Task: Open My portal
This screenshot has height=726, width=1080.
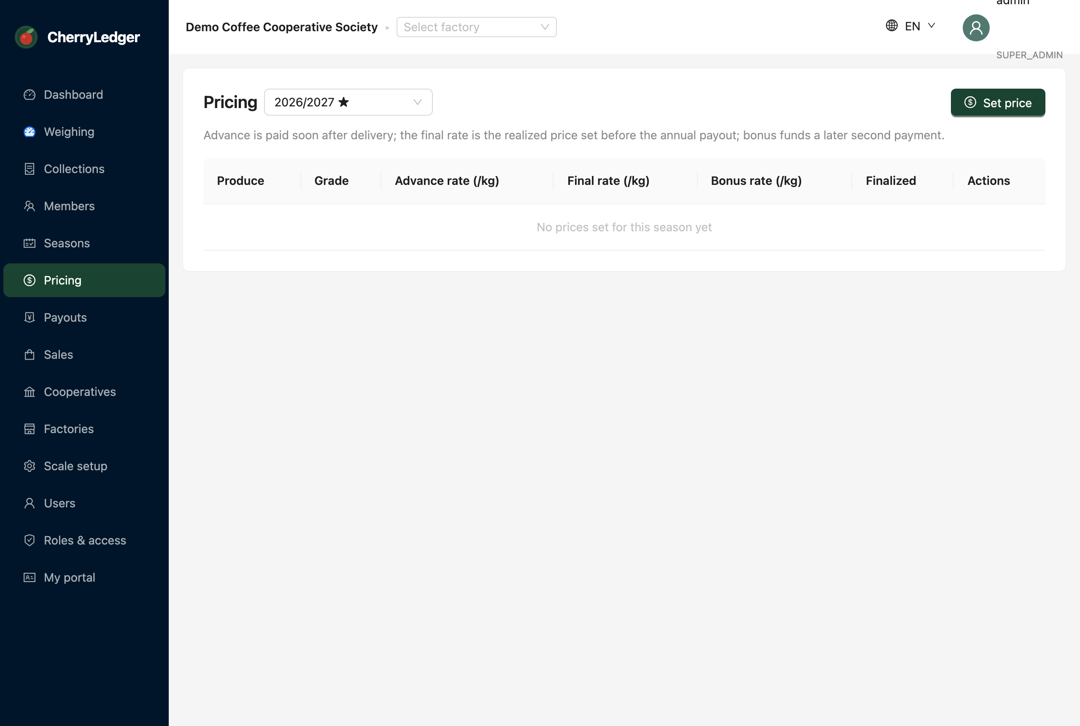Action: 84,577
